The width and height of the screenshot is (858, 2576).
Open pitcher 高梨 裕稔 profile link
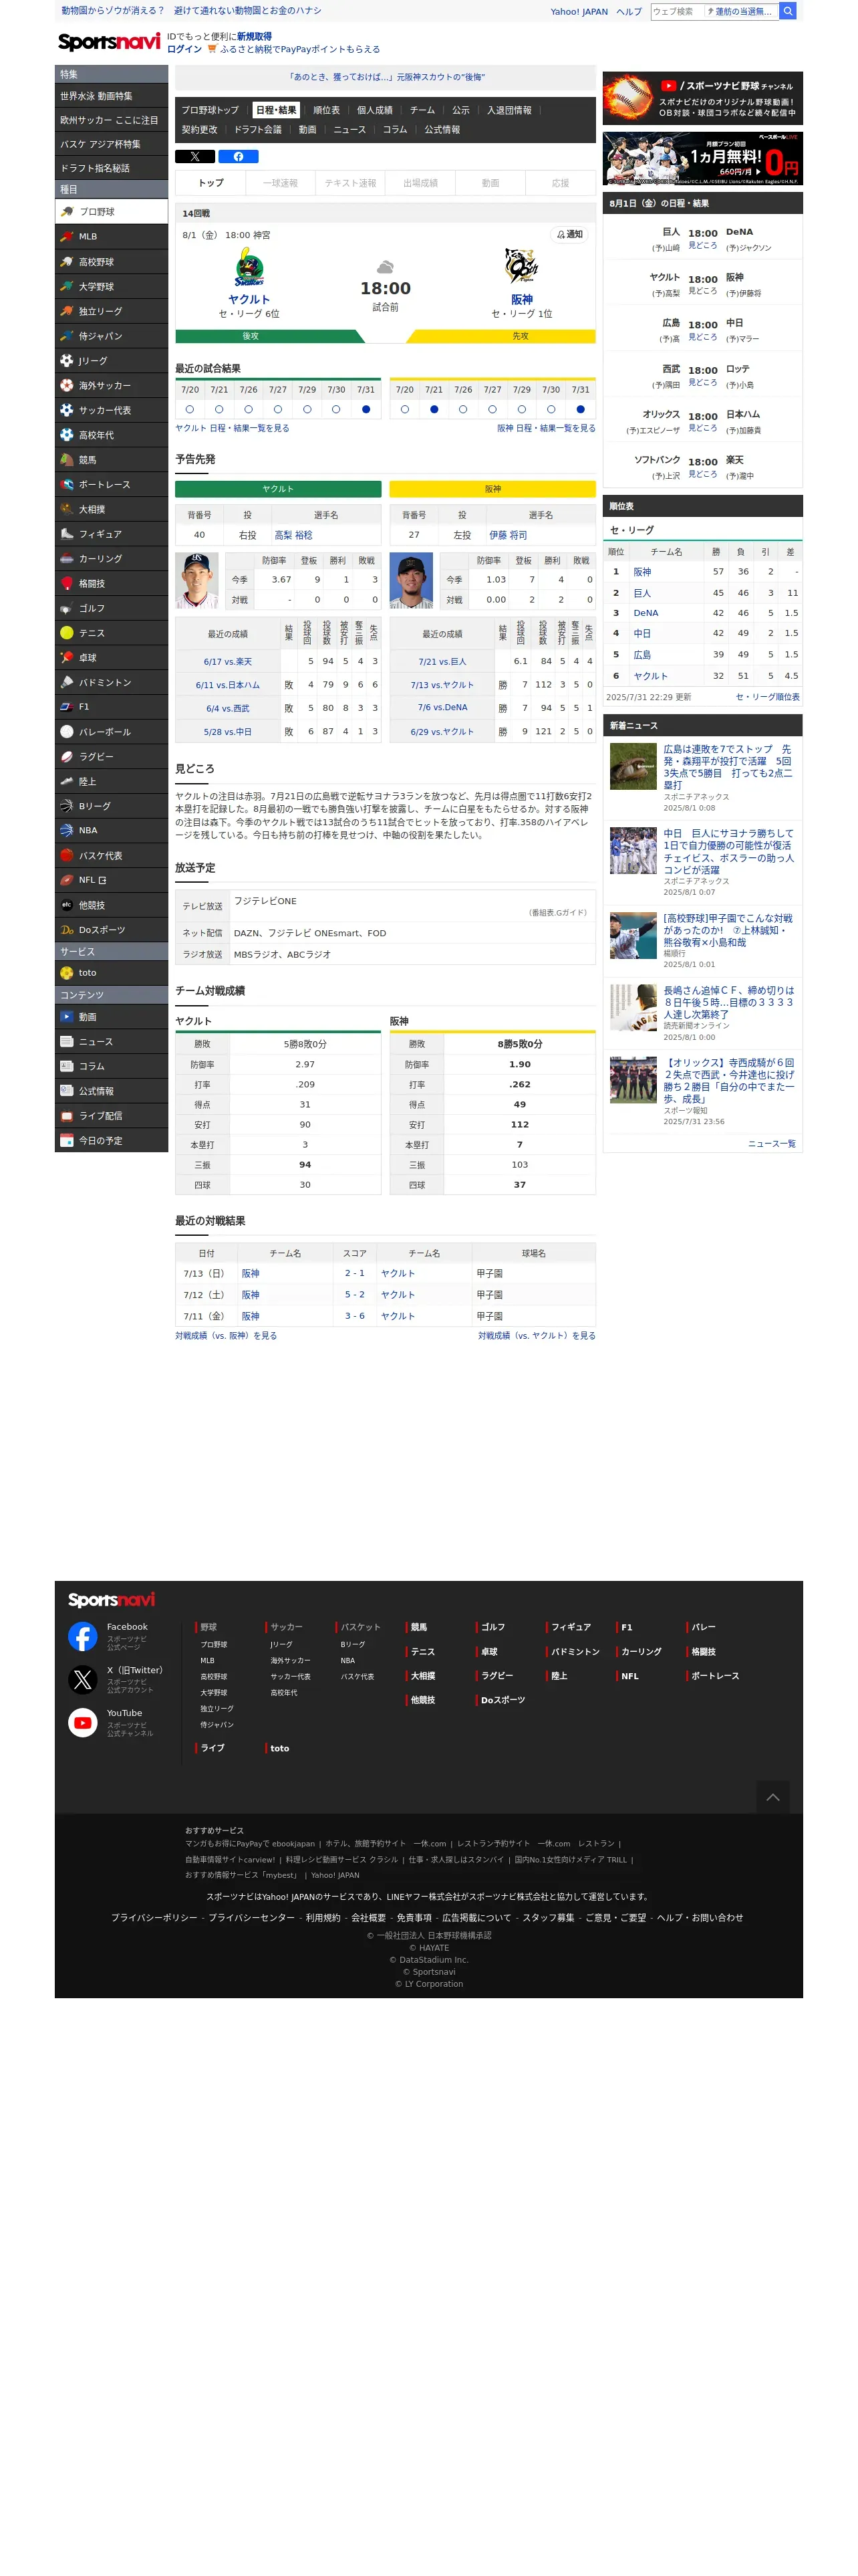293,535
